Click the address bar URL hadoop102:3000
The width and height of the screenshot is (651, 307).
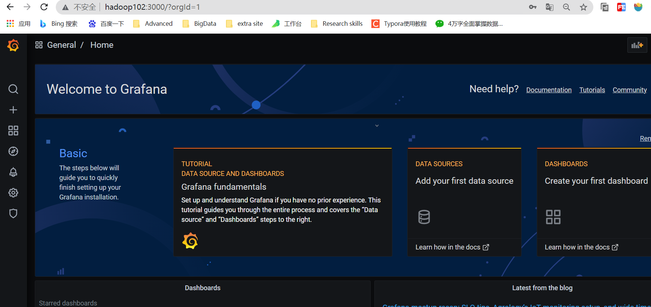click(152, 7)
